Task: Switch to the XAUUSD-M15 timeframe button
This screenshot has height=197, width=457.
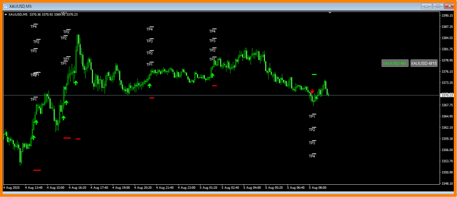Action: point(424,63)
